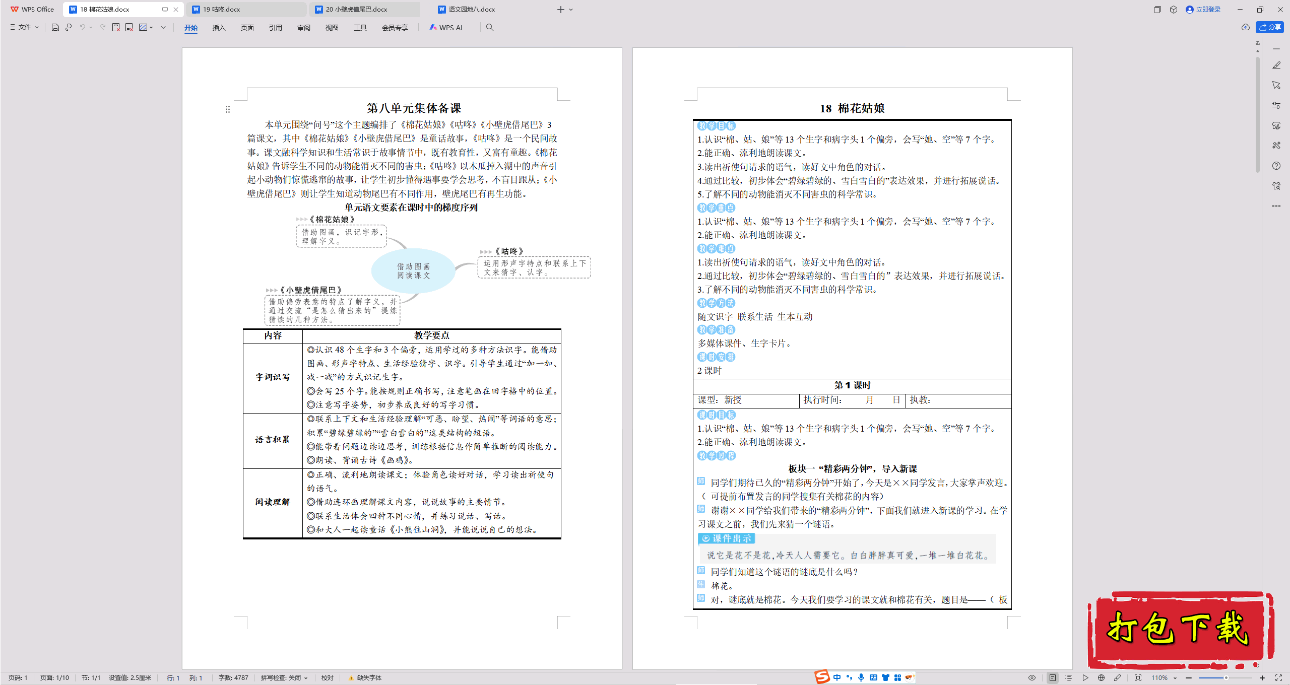Open the 110% zoom level dropdown
The height and width of the screenshot is (685, 1290).
[1164, 678]
